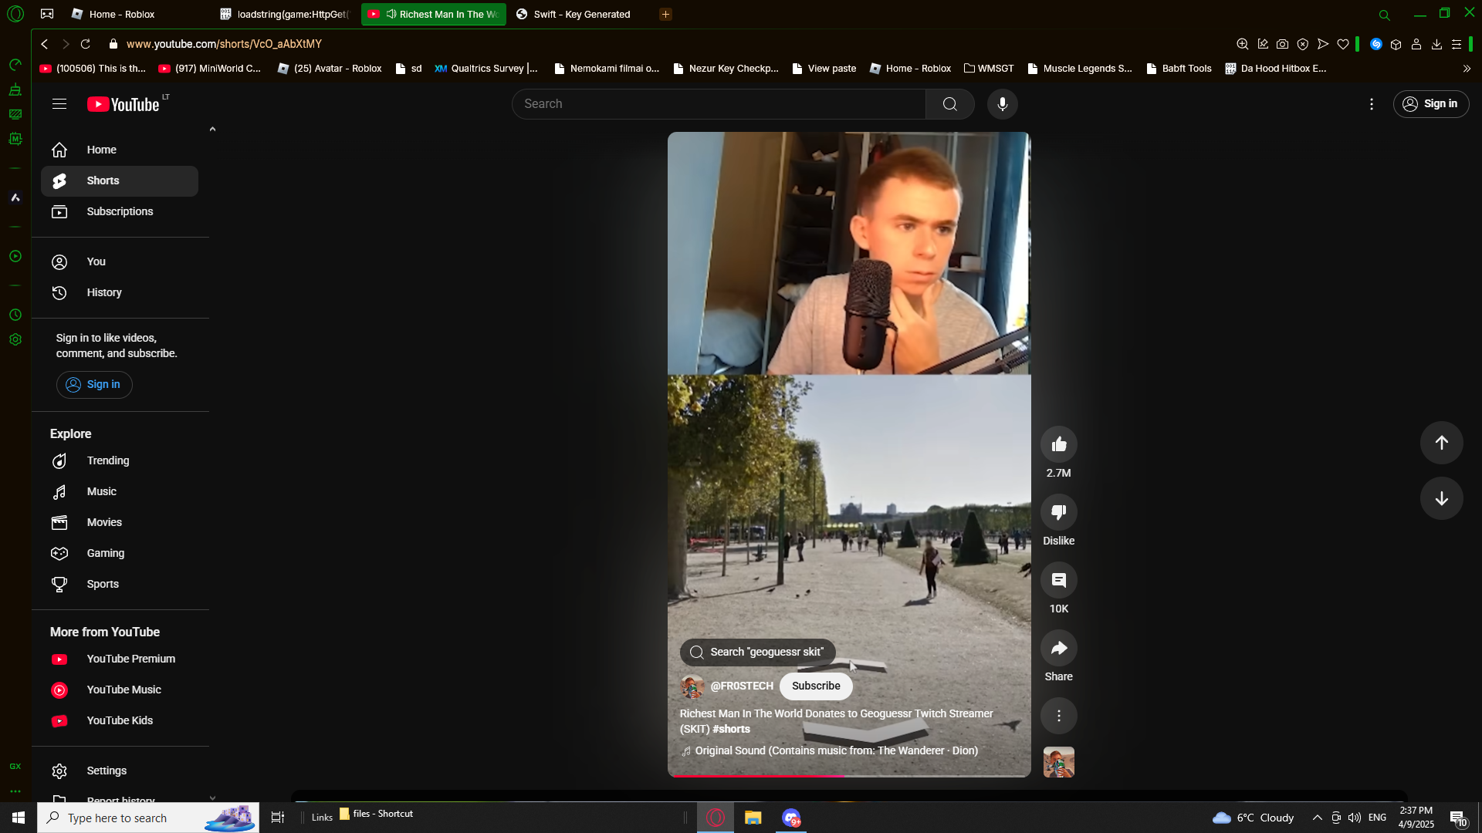Screen dimensions: 1482x833
Task: Open YouTube settings three-dot menu
Action: [1371, 104]
